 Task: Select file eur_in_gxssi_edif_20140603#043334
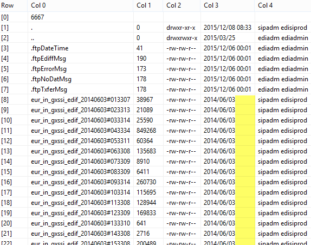[80, 131]
